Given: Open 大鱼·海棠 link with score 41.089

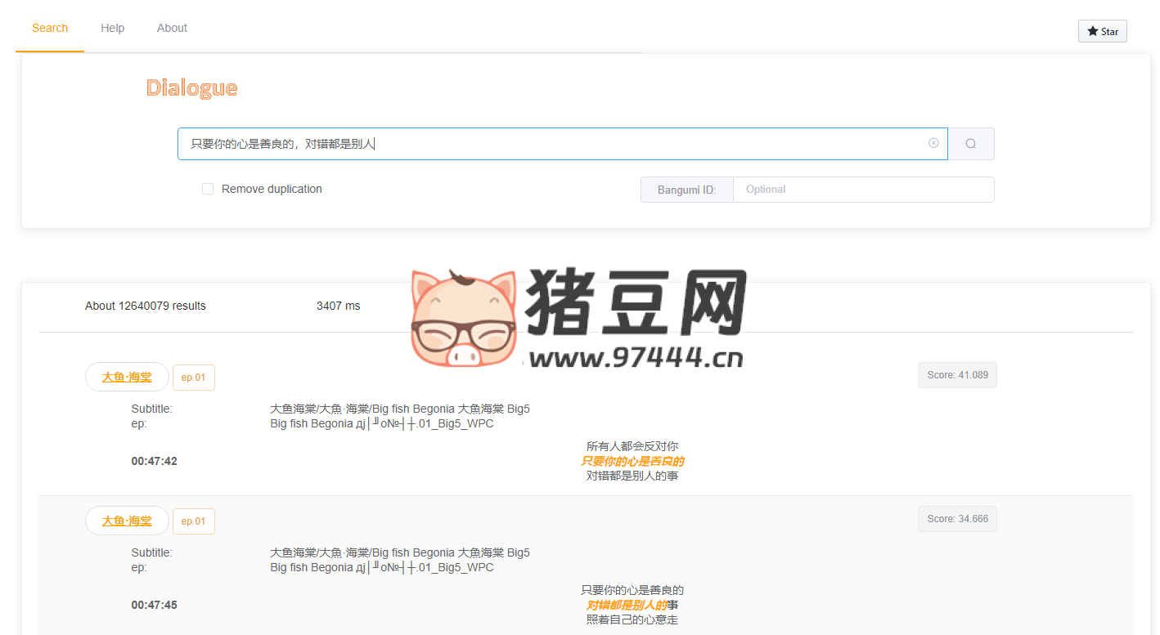Looking at the screenshot, I should pos(127,377).
